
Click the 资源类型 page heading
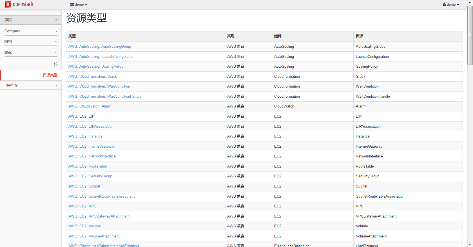pyautogui.click(x=86, y=18)
